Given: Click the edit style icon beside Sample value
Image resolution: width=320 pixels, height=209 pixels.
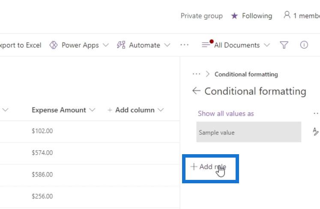Looking at the screenshot, I should [x=316, y=131].
